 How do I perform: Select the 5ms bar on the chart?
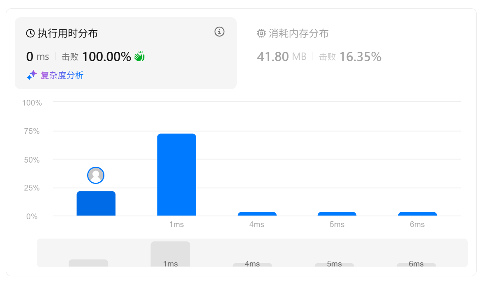click(337, 214)
